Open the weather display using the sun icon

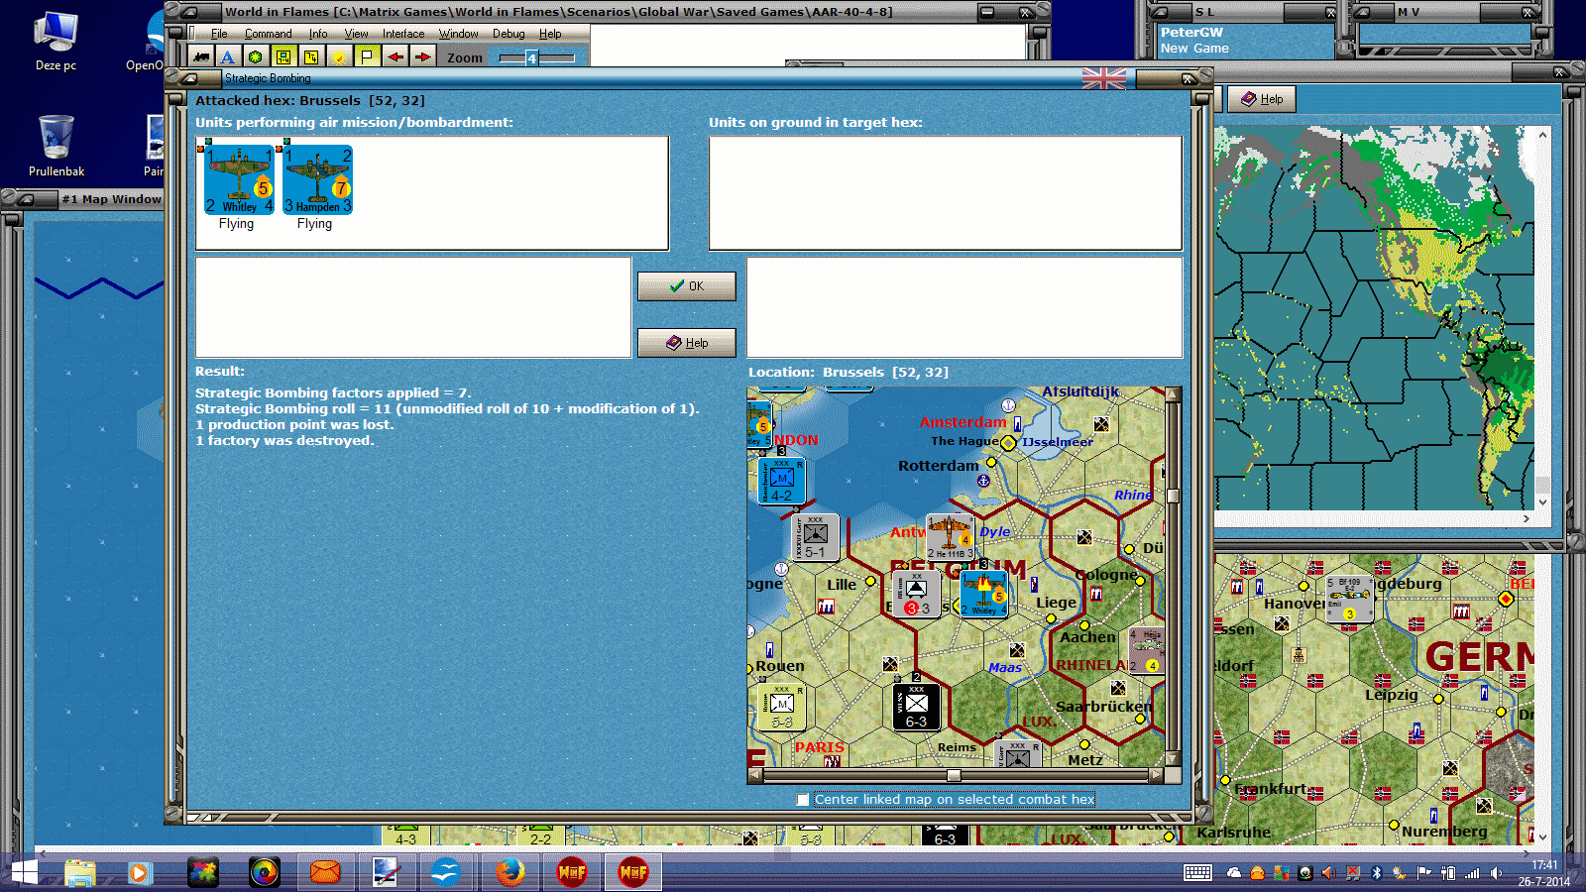tap(338, 56)
